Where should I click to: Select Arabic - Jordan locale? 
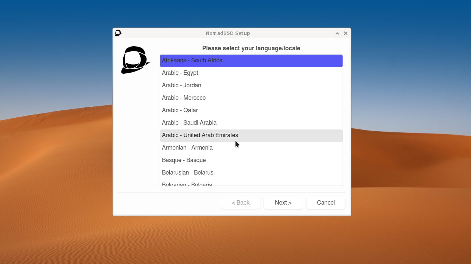coord(251,86)
